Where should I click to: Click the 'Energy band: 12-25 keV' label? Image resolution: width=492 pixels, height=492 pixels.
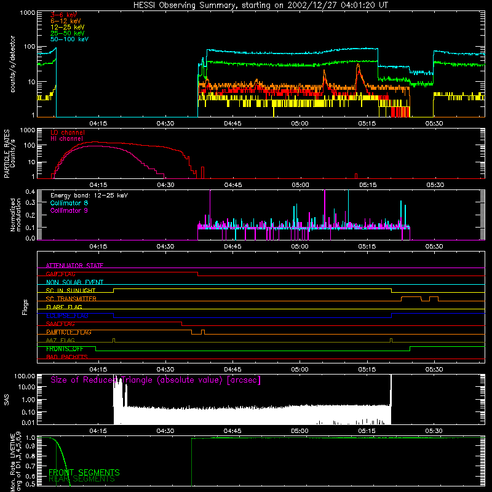89,196
